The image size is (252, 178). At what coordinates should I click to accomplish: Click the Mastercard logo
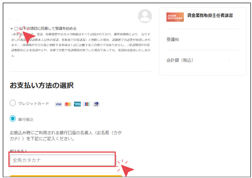point(68,104)
